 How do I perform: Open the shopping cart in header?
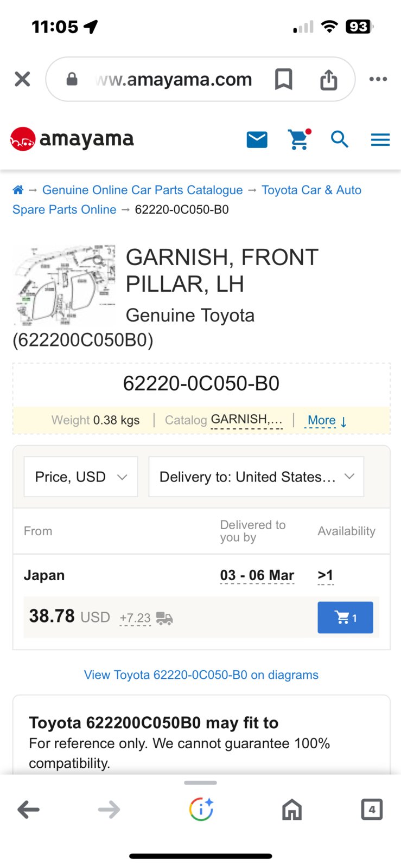[299, 139]
